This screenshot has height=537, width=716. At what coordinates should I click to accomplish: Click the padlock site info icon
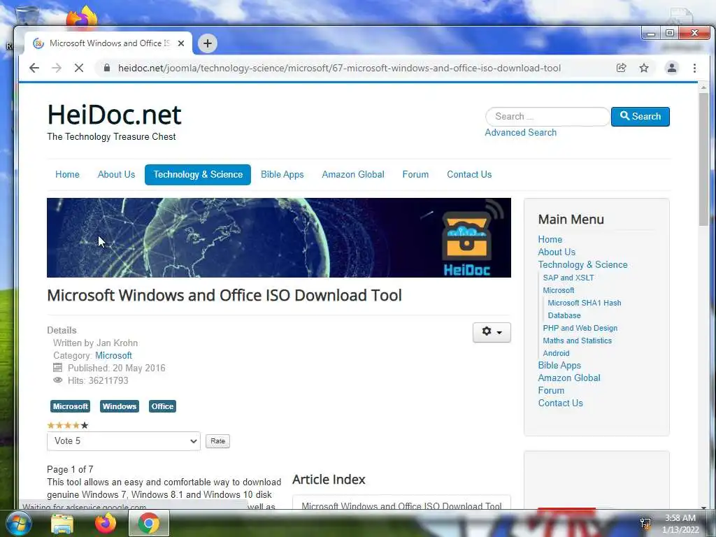107,68
